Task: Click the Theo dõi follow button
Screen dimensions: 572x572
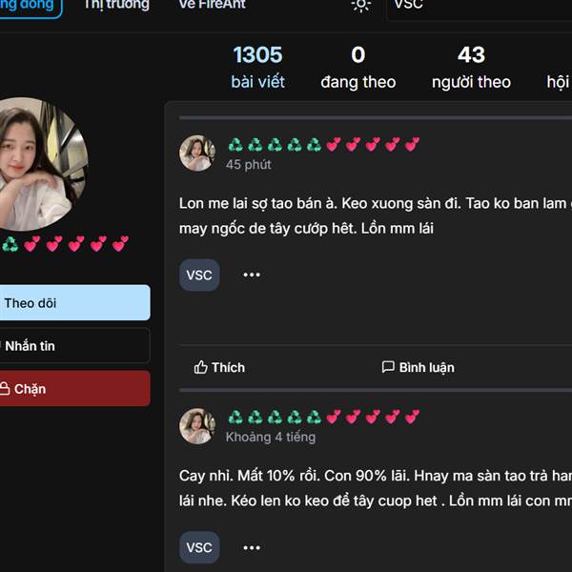Action: click(x=74, y=303)
